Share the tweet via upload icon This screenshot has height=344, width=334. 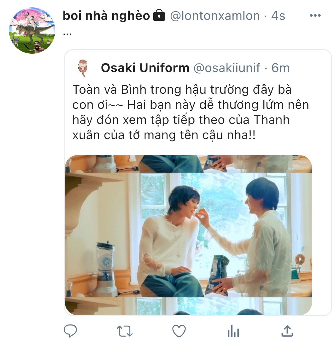287,331
